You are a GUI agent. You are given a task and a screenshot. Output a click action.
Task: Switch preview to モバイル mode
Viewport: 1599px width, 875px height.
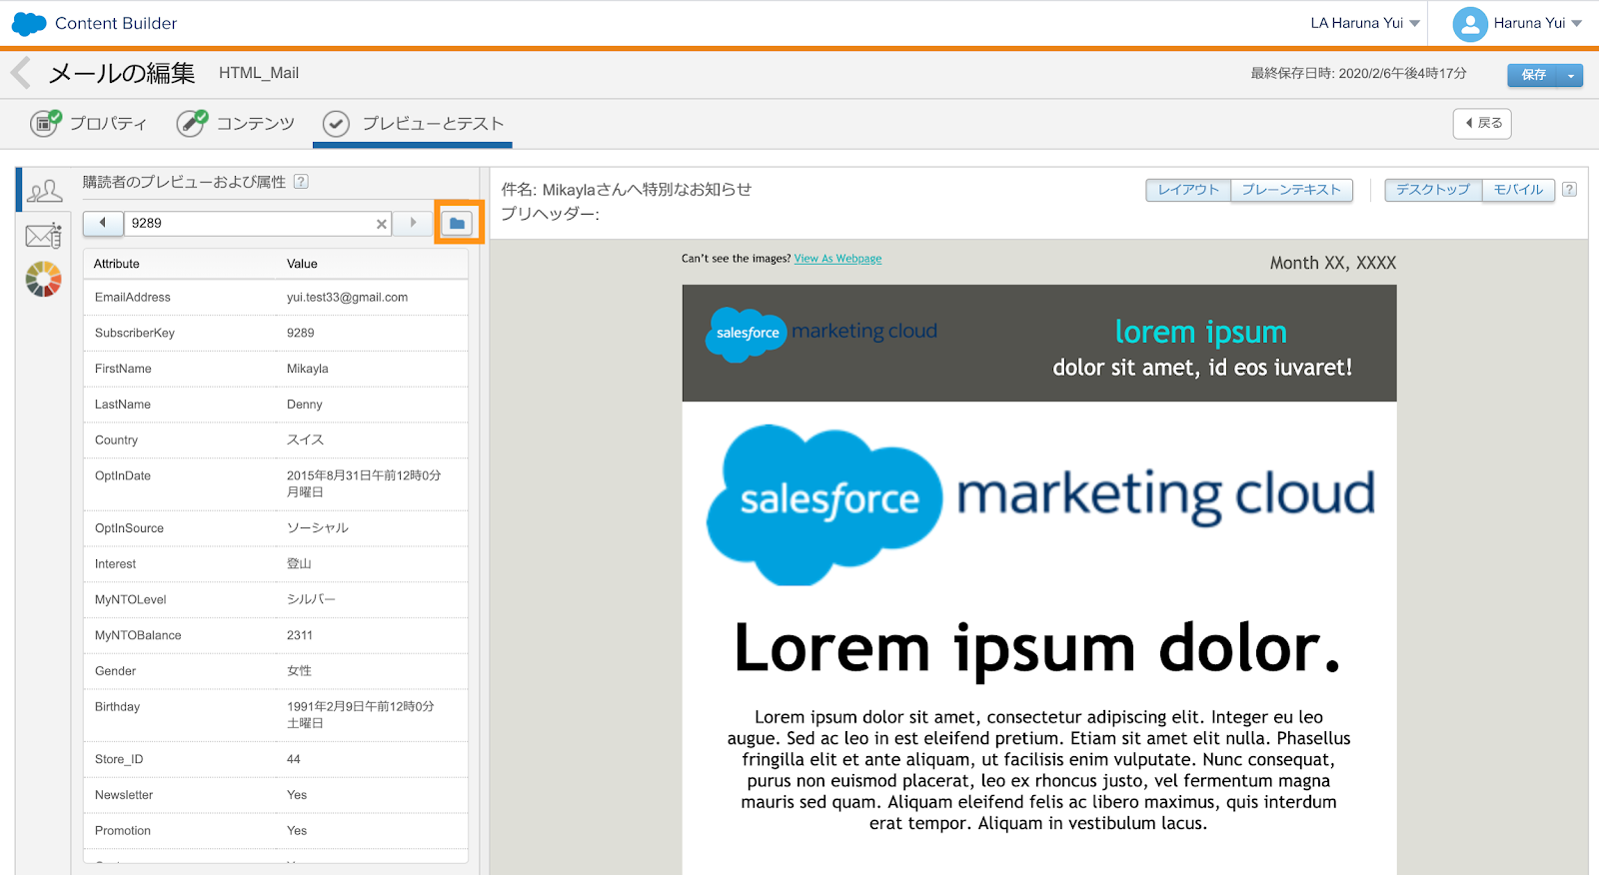pyautogui.click(x=1518, y=190)
